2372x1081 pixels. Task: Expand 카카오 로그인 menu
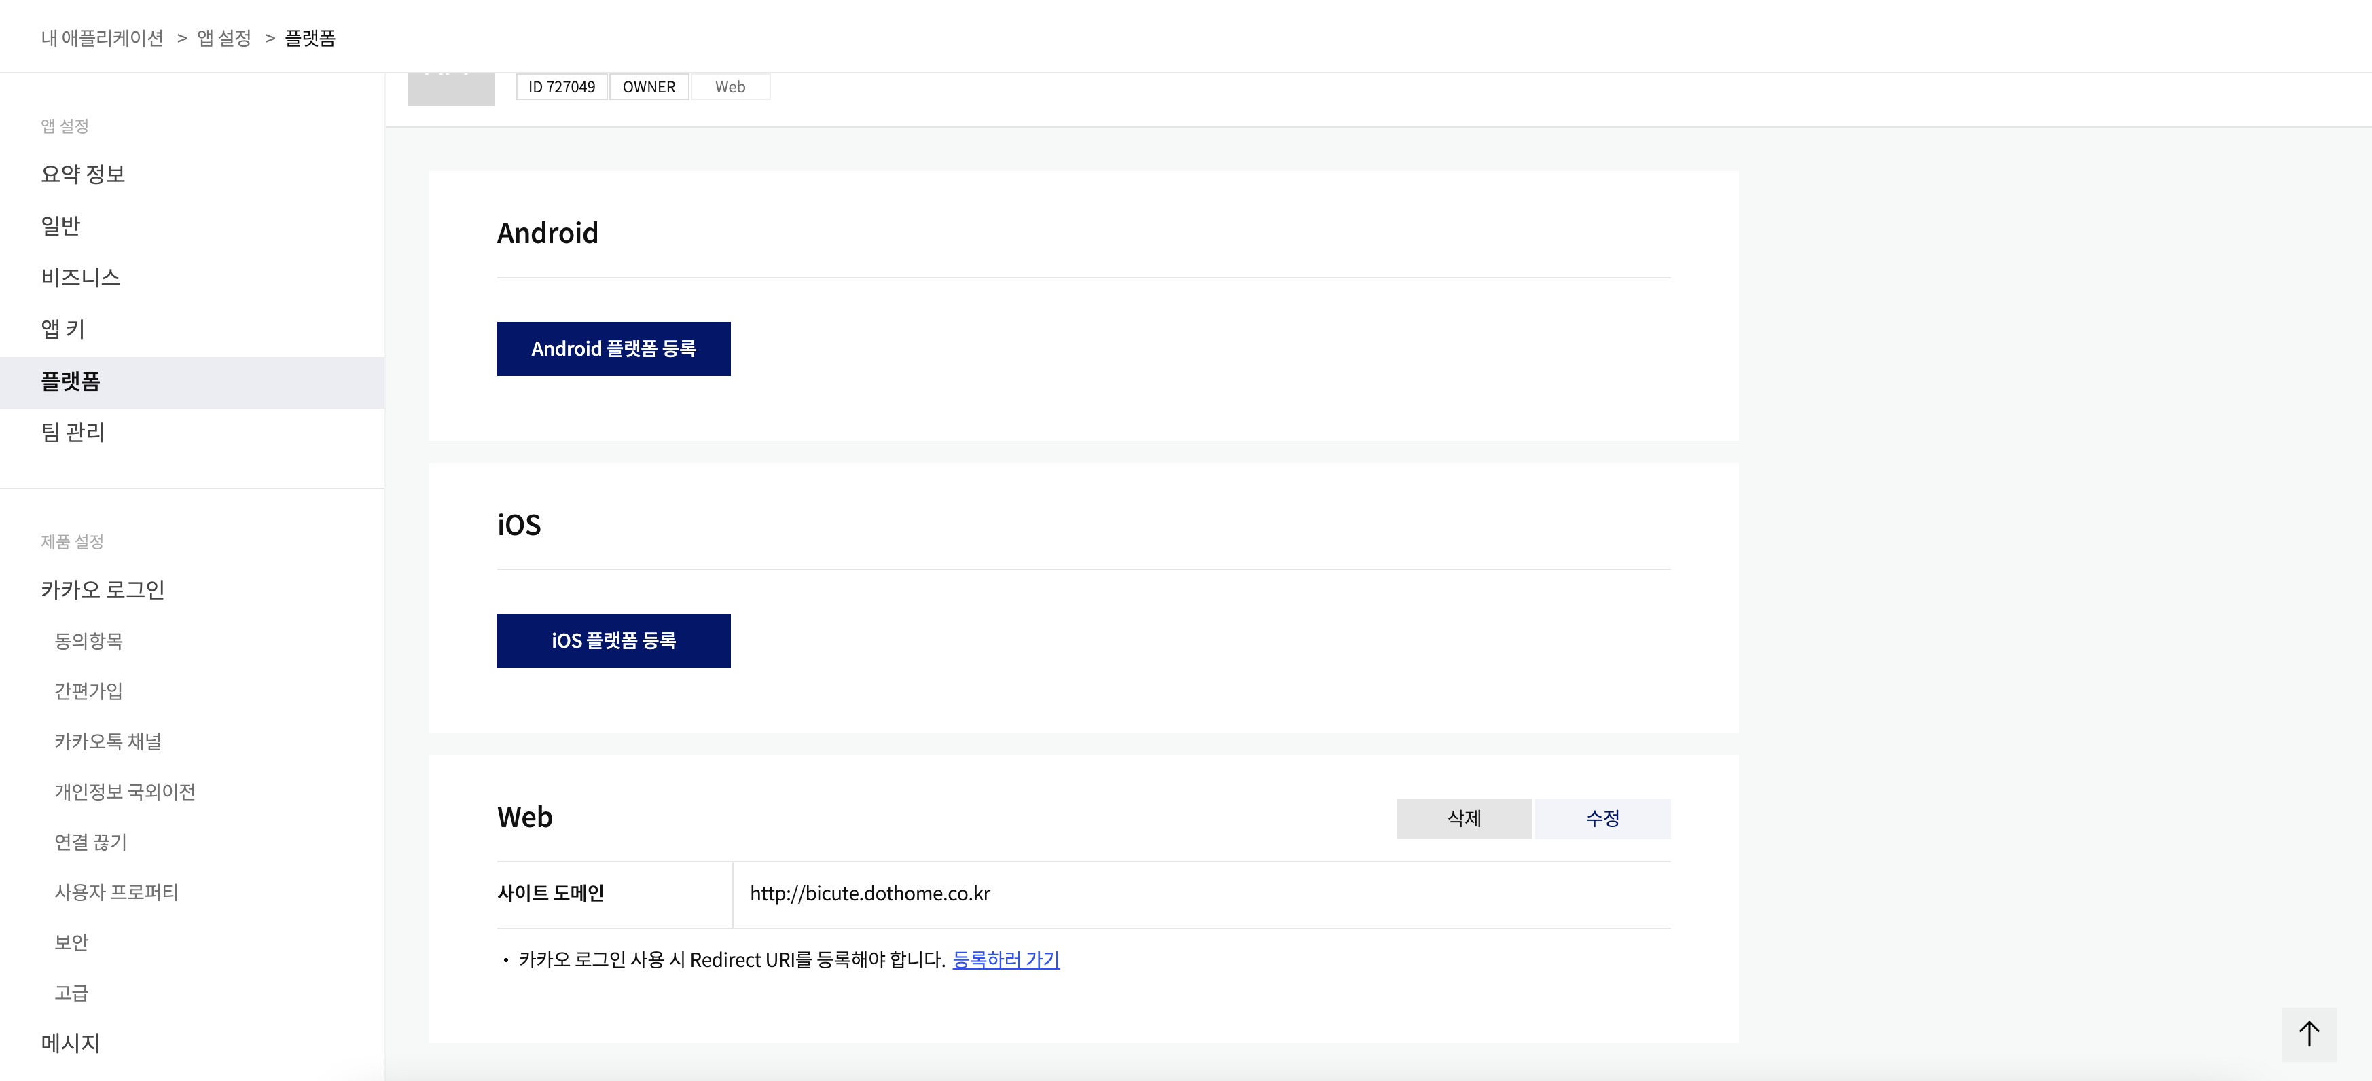coord(102,589)
